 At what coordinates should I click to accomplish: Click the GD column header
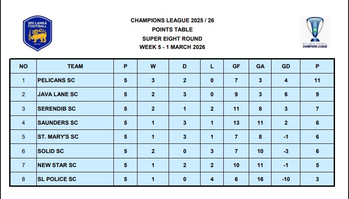(286, 66)
